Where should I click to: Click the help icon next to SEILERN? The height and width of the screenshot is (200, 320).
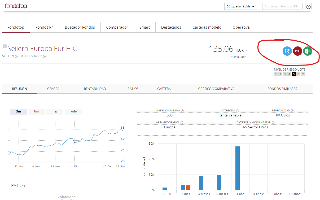click(16, 56)
